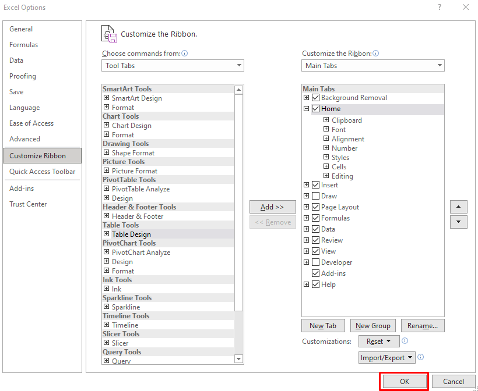Click the Customize the Ribbon header icon
478x391 pixels.
(x=109, y=34)
